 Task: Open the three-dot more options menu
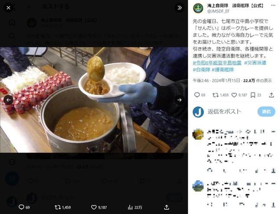pyautogui.click(x=273, y=5)
